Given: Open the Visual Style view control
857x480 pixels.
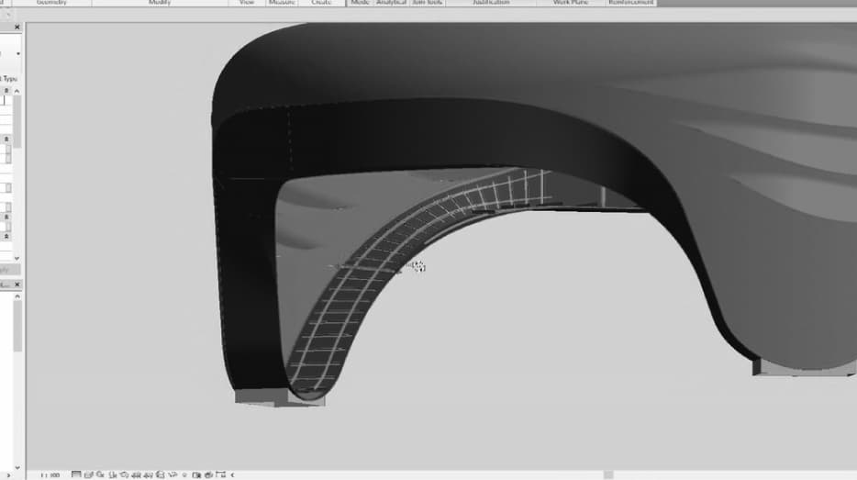Looking at the screenshot, I should [x=88, y=474].
